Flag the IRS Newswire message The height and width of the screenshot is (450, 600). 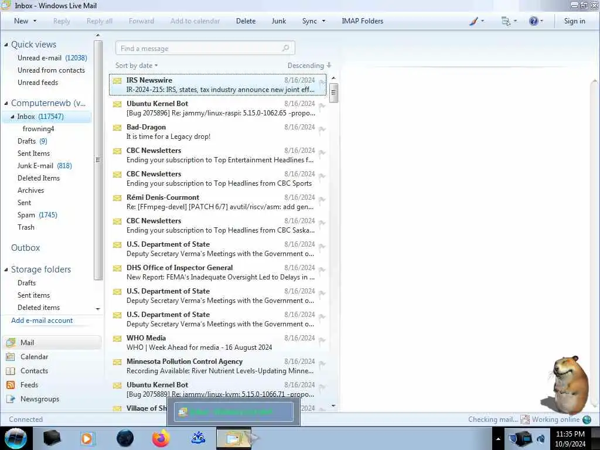pyautogui.click(x=322, y=83)
